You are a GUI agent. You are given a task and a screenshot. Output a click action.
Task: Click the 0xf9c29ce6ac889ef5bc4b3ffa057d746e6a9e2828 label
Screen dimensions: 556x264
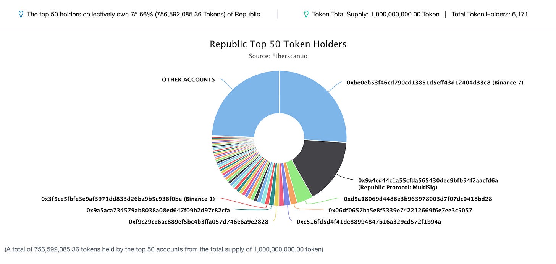click(199, 222)
